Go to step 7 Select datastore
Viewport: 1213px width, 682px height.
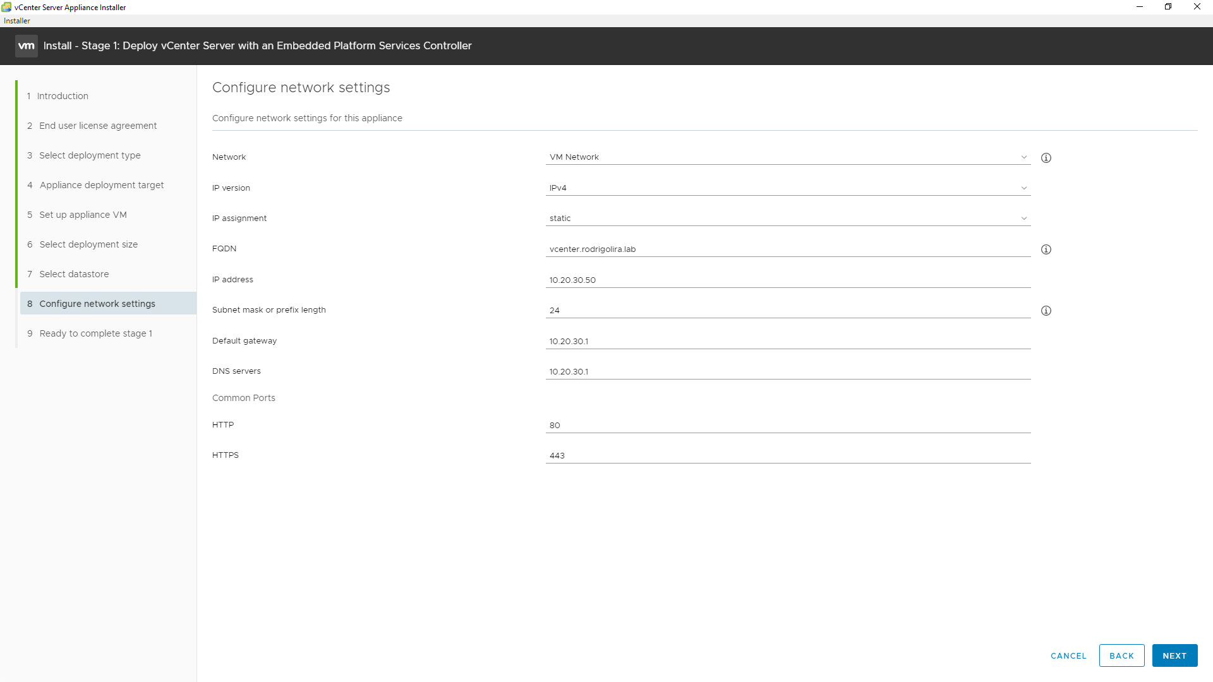tap(74, 274)
